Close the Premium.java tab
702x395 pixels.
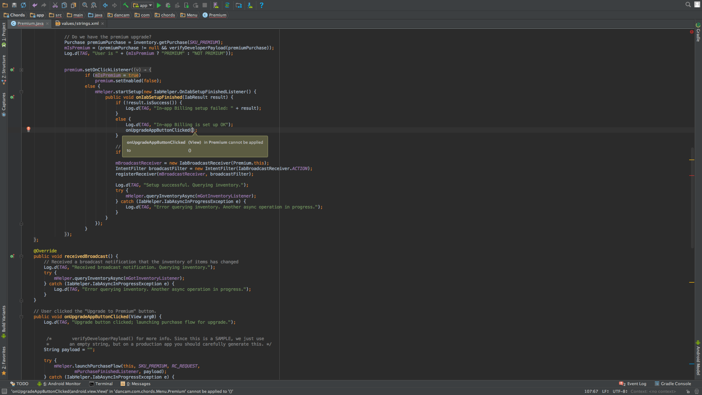(x=48, y=23)
